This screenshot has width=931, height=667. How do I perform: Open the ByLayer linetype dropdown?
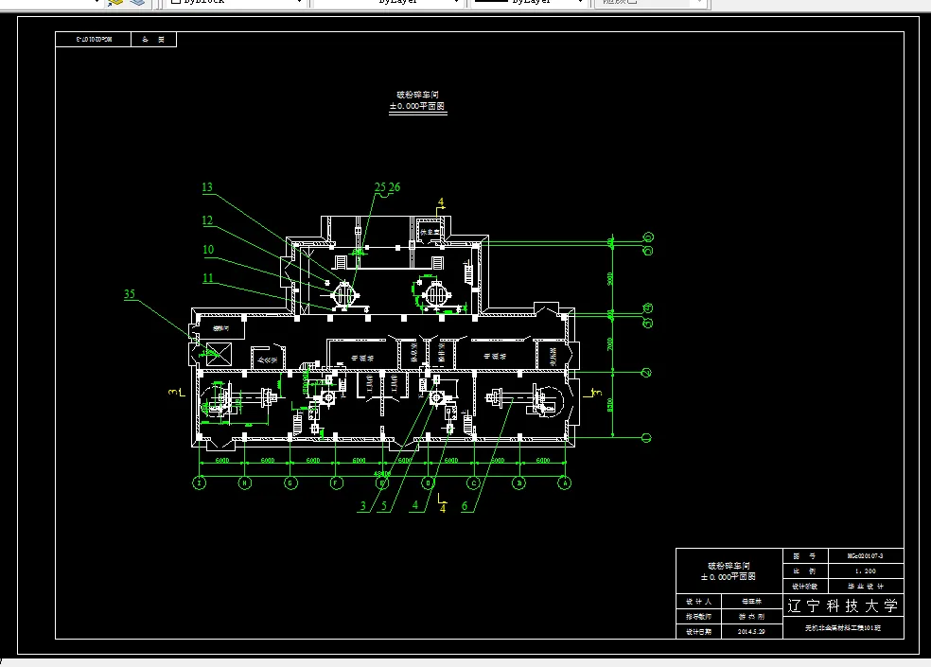[388, 3]
